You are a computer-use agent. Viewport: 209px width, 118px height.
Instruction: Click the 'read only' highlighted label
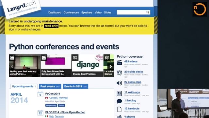(x=51, y=26)
